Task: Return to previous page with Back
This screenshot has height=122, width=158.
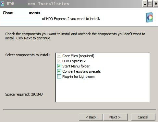Action: pyautogui.click(x=91, y=117)
